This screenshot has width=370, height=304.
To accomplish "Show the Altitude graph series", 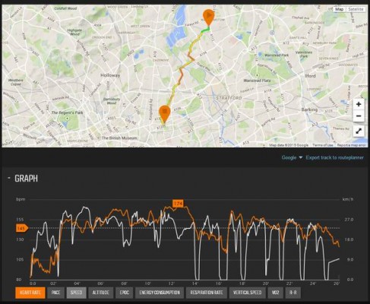I will [x=100, y=293].
